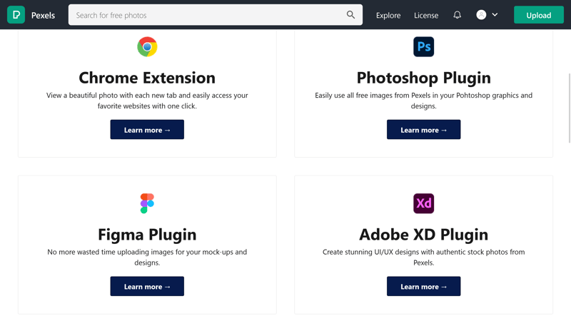
Task: Learn more about Chrome Extension
Action: 147,130
